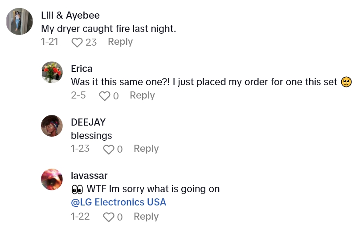Viewport: 355px width, 229px height.
Task: Click the Lili & Ayebee username
Action: [70, 15]
